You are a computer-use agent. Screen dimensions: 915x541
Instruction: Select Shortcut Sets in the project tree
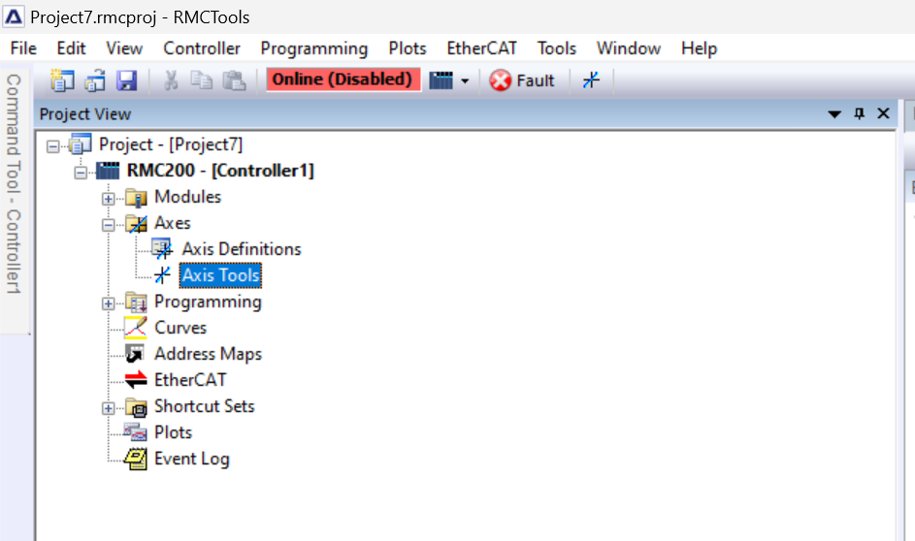pos(204,406)
